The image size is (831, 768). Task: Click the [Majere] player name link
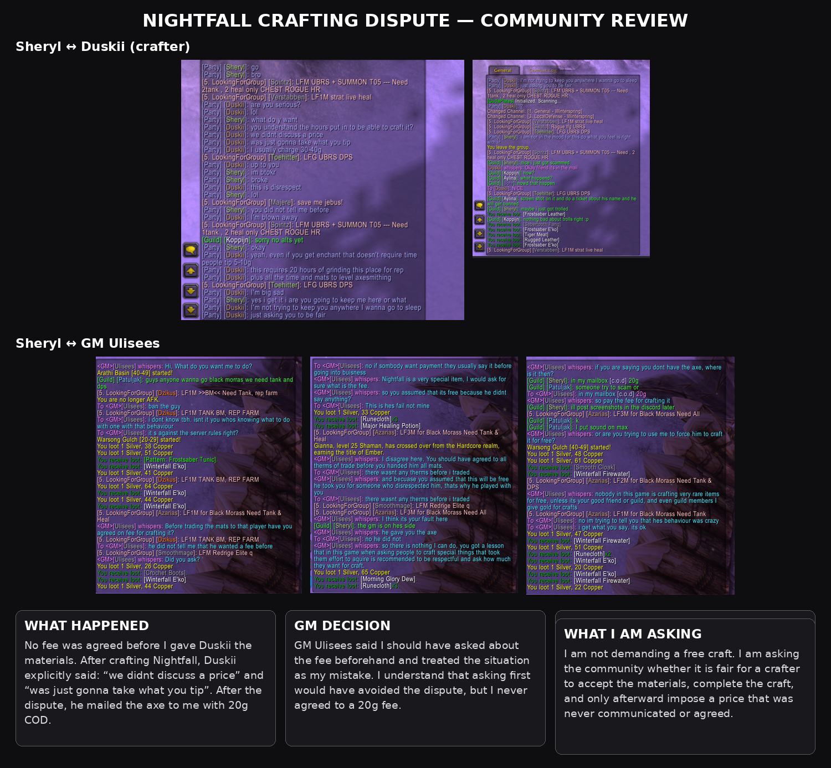point(282,203)
